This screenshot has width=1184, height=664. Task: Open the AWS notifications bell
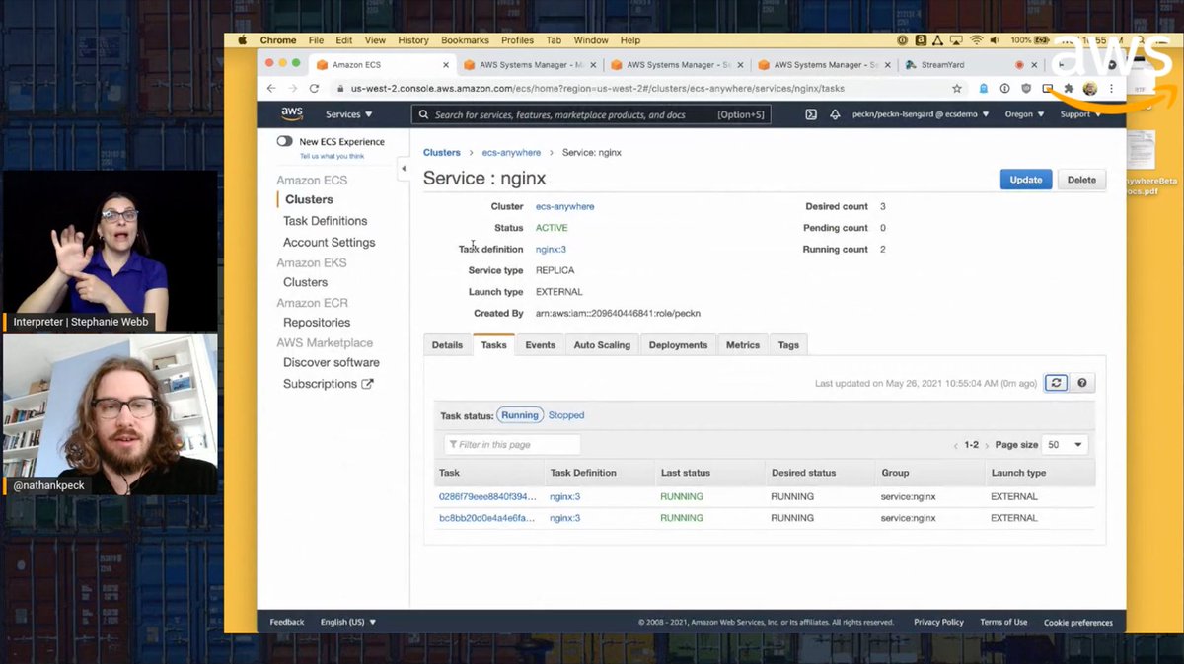(835, 114)
